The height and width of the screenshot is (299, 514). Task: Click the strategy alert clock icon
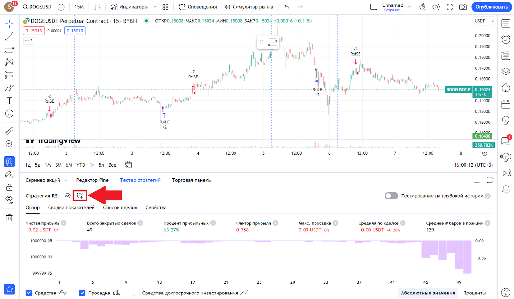tap(80, 195)
